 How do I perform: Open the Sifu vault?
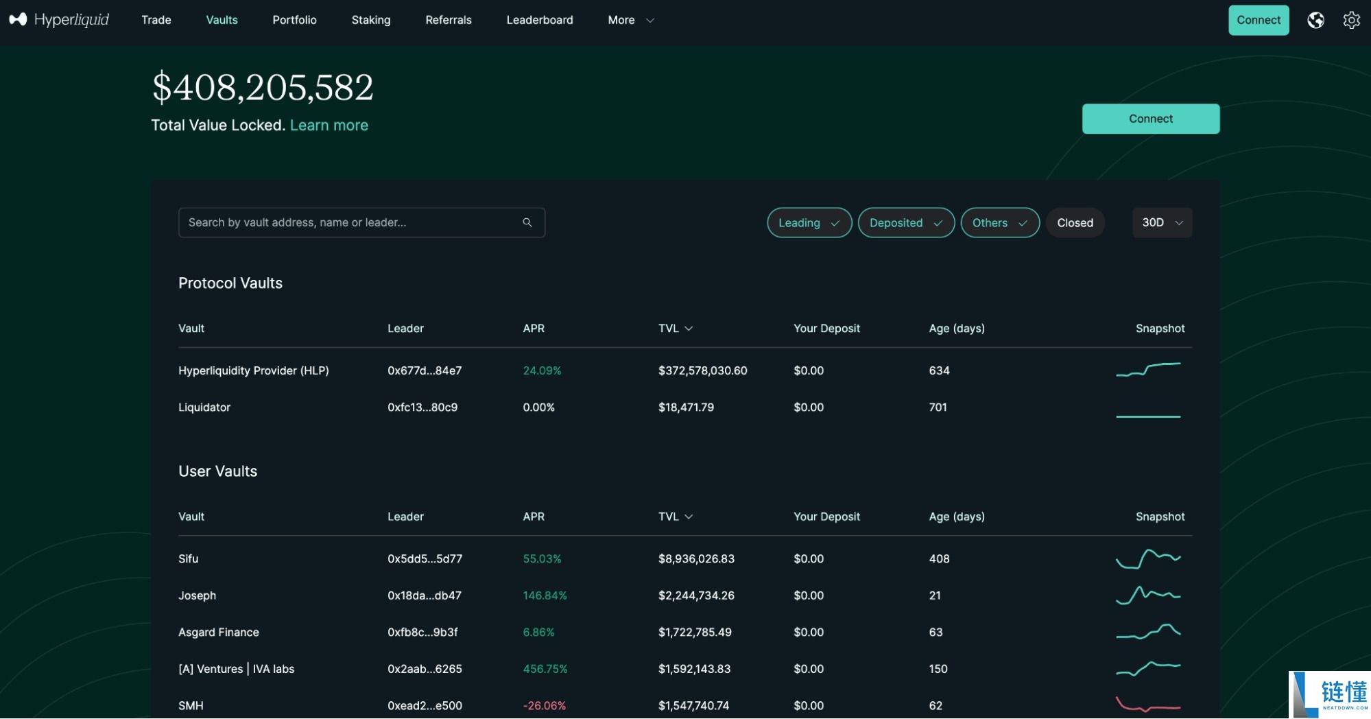click(189, 558)
